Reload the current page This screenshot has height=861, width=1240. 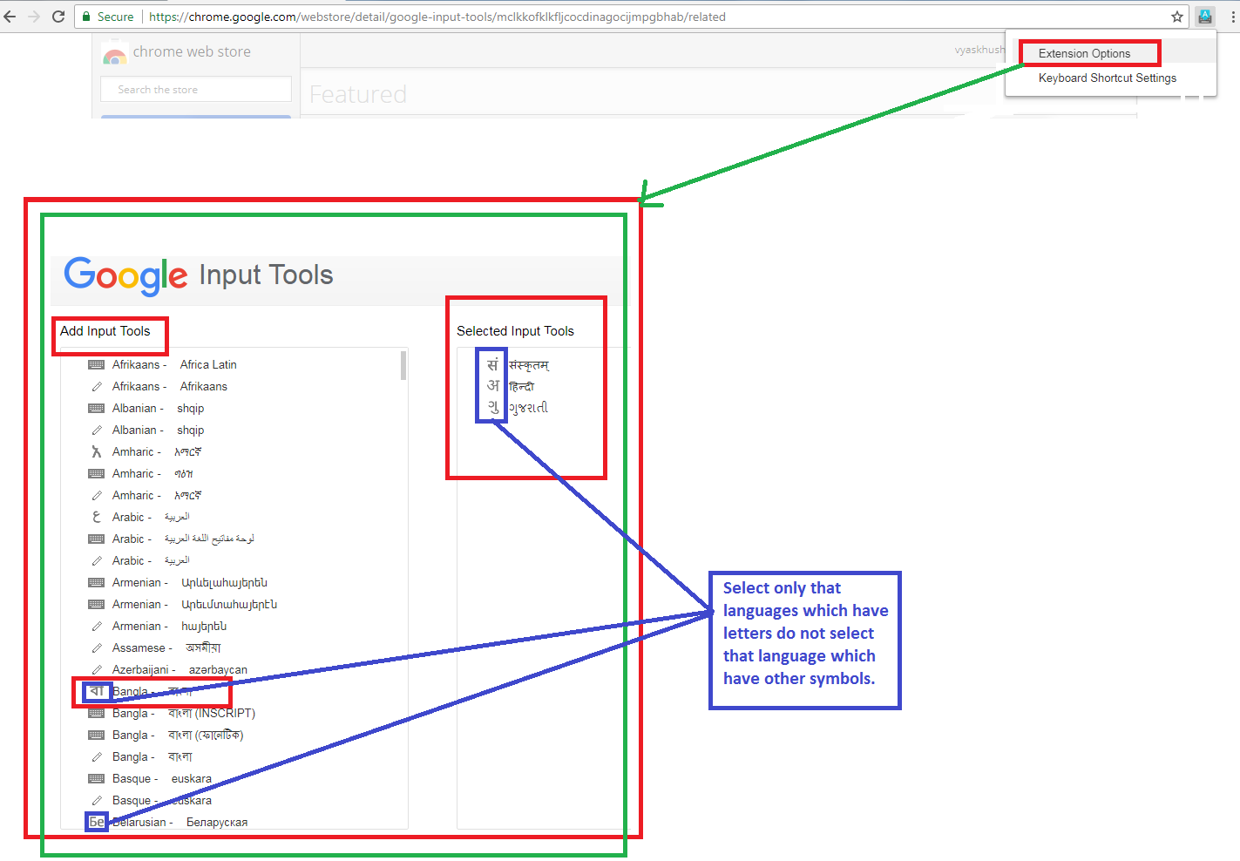tap(58, 17)
